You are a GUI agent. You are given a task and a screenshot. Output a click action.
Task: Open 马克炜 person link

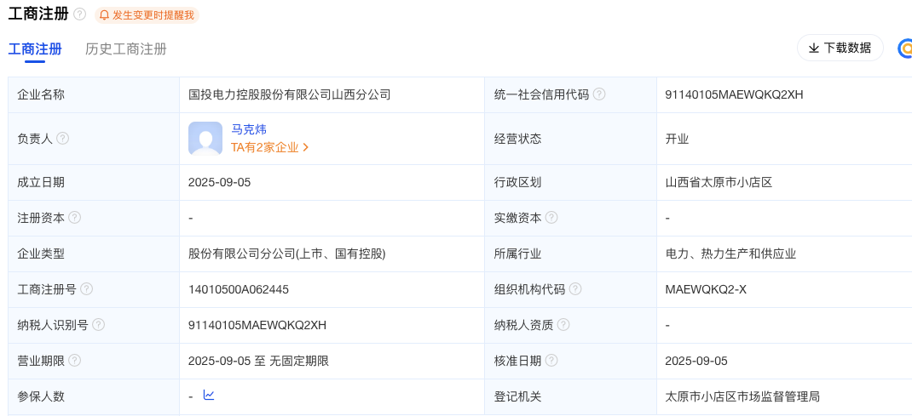point(249,129)
